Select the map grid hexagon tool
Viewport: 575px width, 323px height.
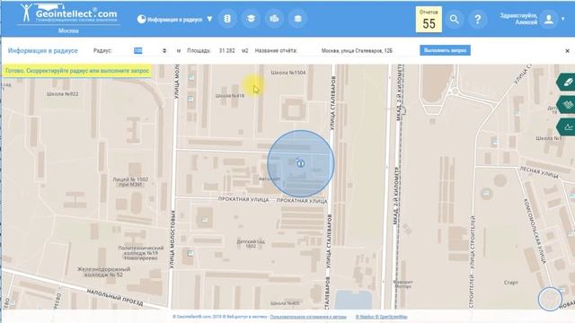click(567, 105)
